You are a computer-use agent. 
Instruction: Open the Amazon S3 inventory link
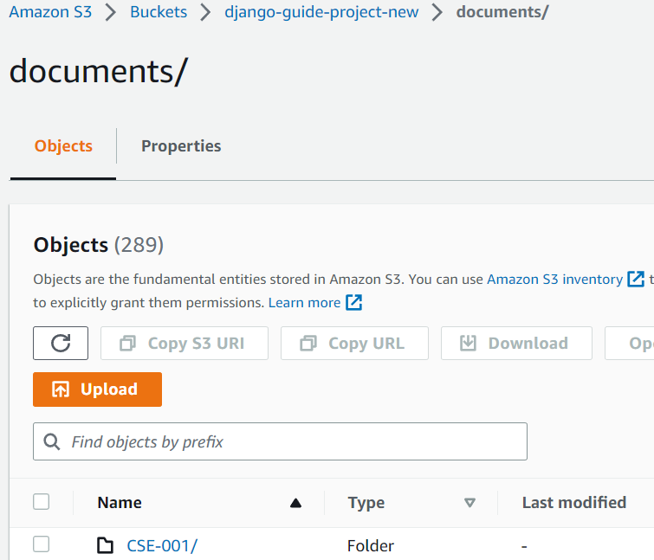(x=554, y=279)
